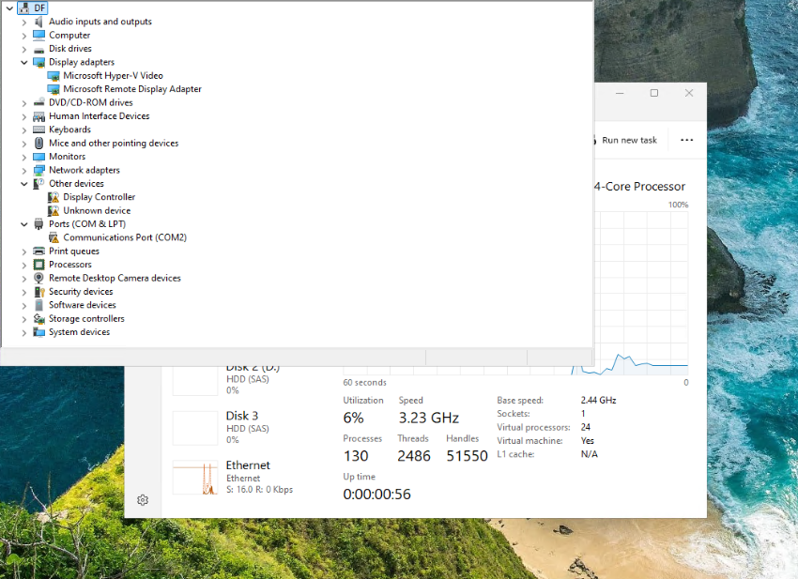
Task: Select the Remote Desktop Camera devices label
Action: click(115, 278)
